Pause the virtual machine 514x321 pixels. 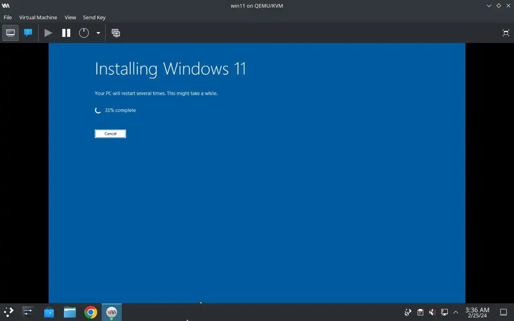tap(66, 33)
